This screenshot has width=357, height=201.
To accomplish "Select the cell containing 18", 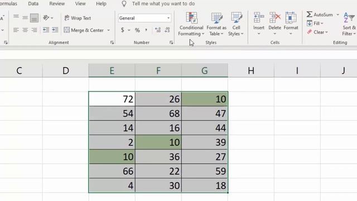I will coord(205,185).
